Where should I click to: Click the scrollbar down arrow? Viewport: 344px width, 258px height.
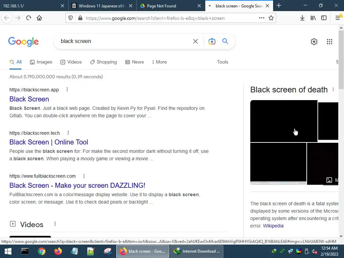point(341,236)
